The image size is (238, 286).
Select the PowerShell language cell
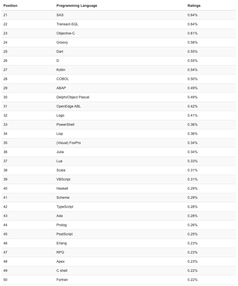coord(65,124)
